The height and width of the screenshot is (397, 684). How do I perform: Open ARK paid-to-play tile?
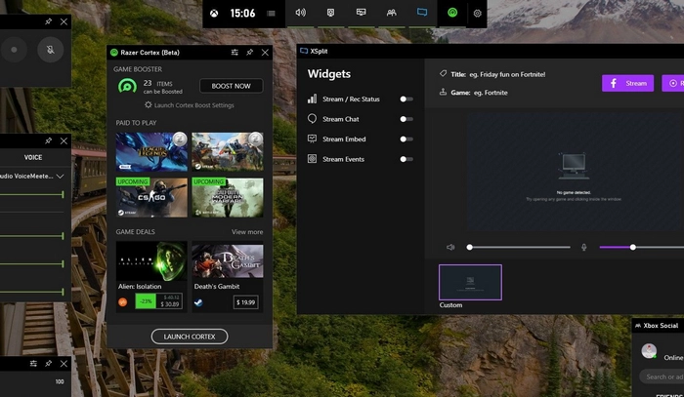coord(228,151)
